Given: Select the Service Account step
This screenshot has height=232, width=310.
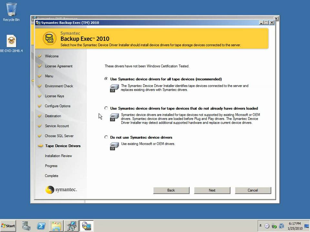Looking at the screenshot, I should pyautogui.click(x=57, y=126).
